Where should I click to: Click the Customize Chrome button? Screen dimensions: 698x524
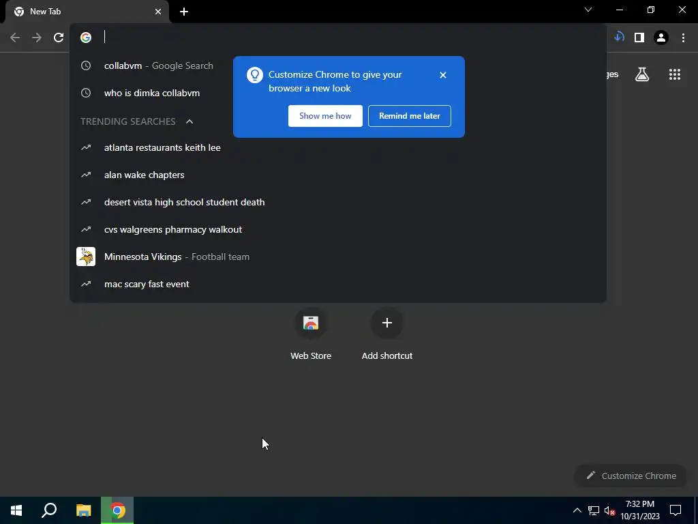631,476
